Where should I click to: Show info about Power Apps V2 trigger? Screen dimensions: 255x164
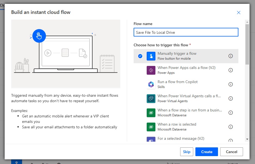(231, 70)
